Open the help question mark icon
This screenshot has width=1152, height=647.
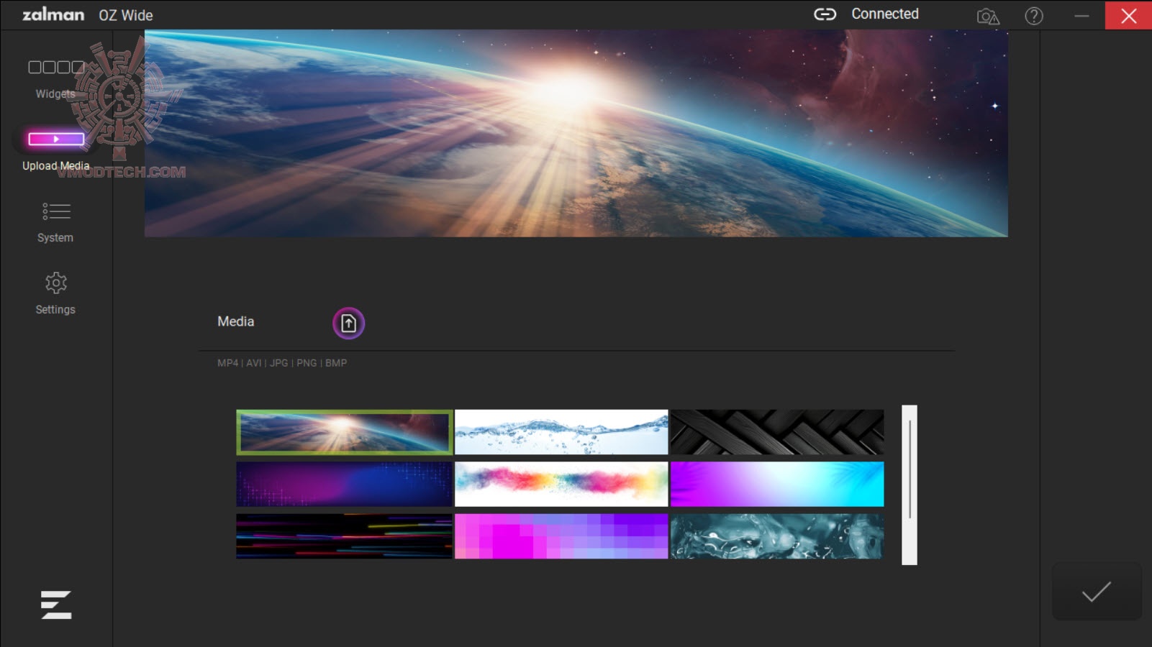1034,16
